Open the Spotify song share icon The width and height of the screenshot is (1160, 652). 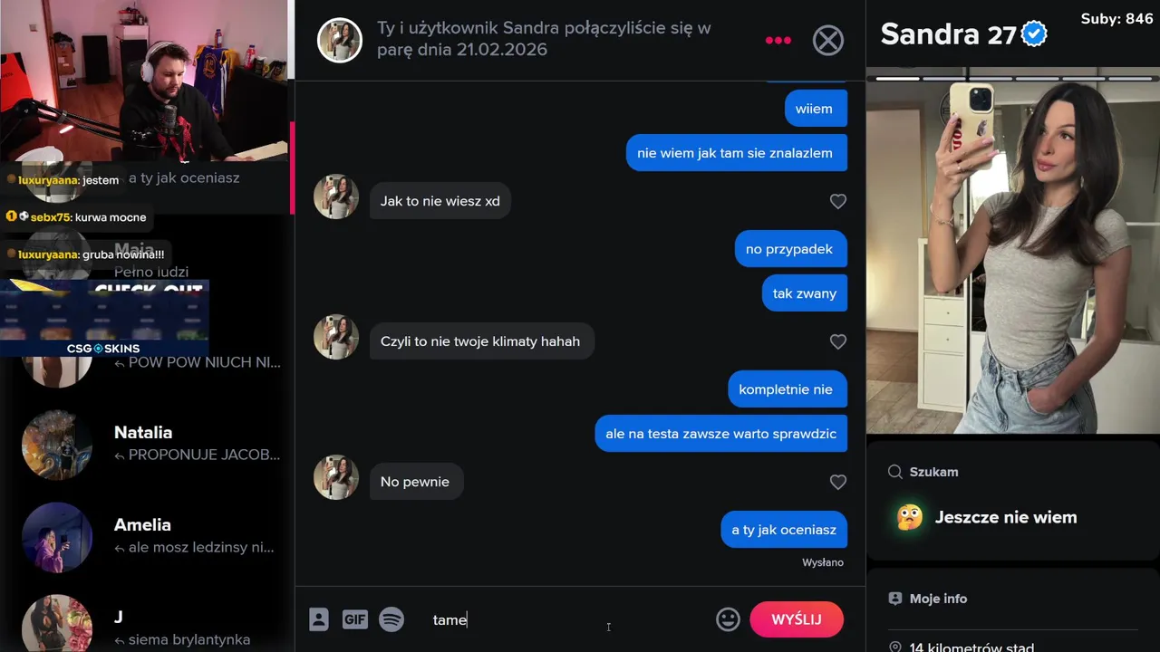pyautogui.click(x=391, y=619)
